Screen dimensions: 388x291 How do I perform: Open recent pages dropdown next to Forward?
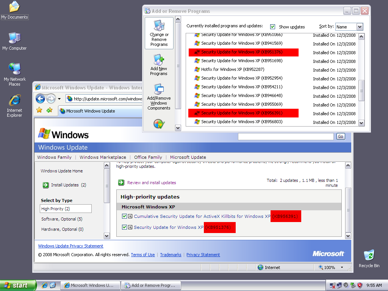coord(59,99)
